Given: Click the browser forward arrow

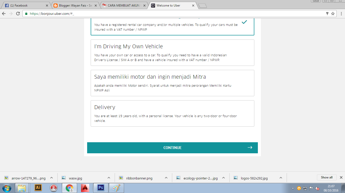Looking at the screenshot, I should [11, 14].
